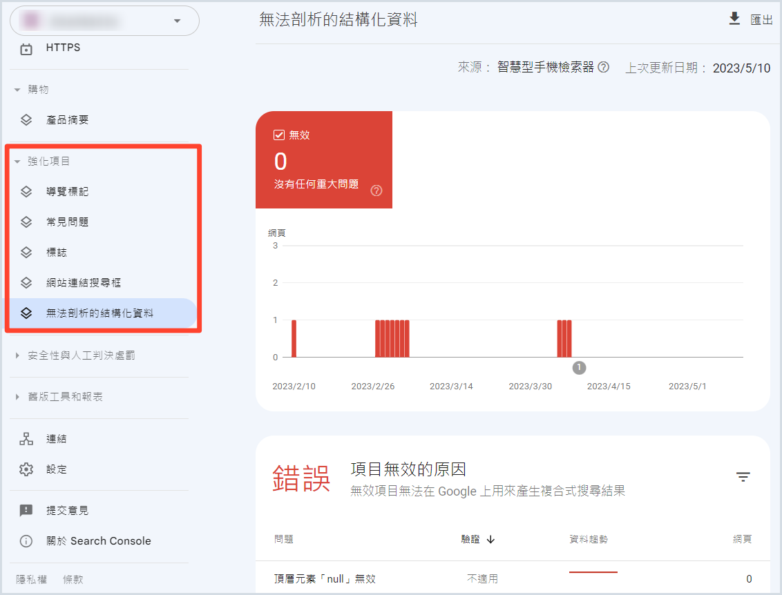Click the 設定 gear icon in the sidebar
Screen dimensions: 782x595
[26, 469]
